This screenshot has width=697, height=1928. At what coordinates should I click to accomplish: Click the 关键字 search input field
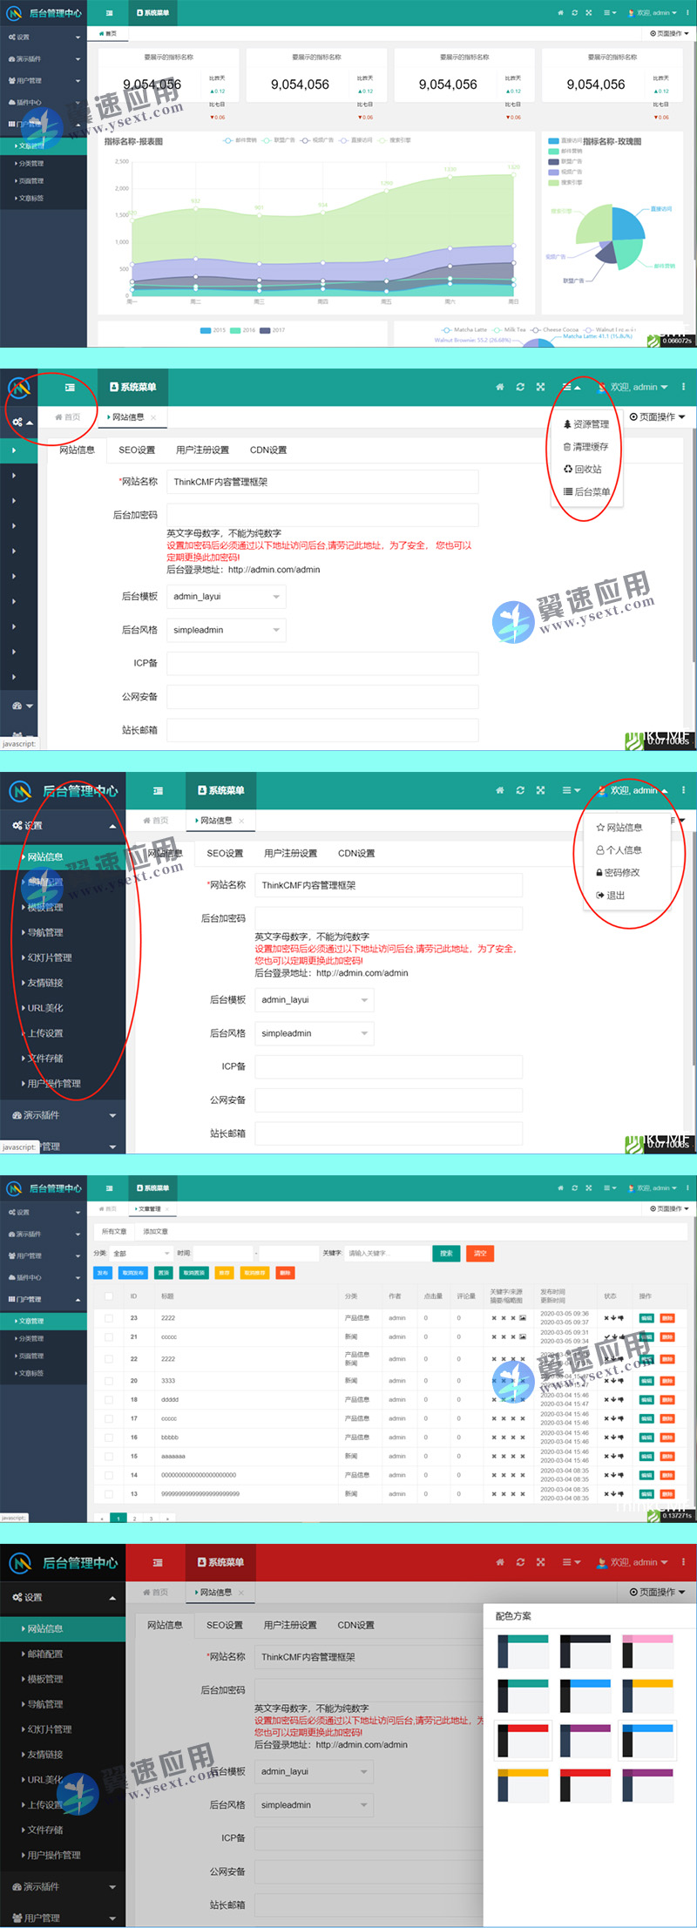(x=388, y=1253)
